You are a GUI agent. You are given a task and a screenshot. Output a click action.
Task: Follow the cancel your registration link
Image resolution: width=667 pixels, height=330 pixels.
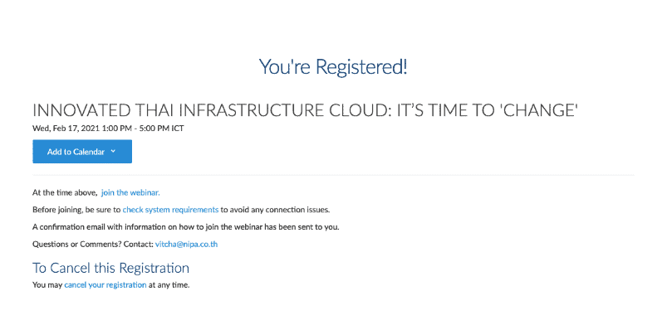tap(105, 285)
